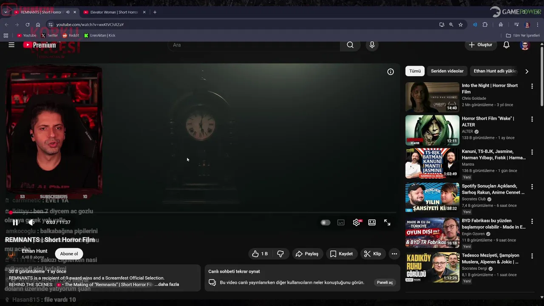Select the Tümü filter chip

pyautogui.click(x=415, y=71)
